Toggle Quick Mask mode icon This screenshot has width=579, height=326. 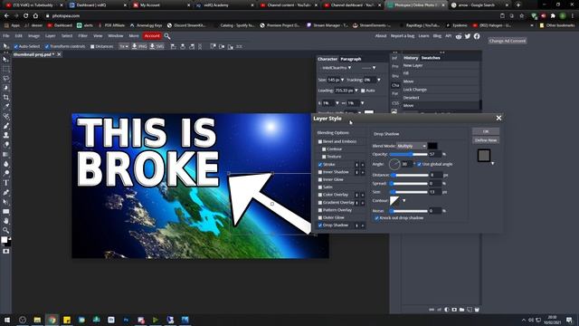[5, 252]
